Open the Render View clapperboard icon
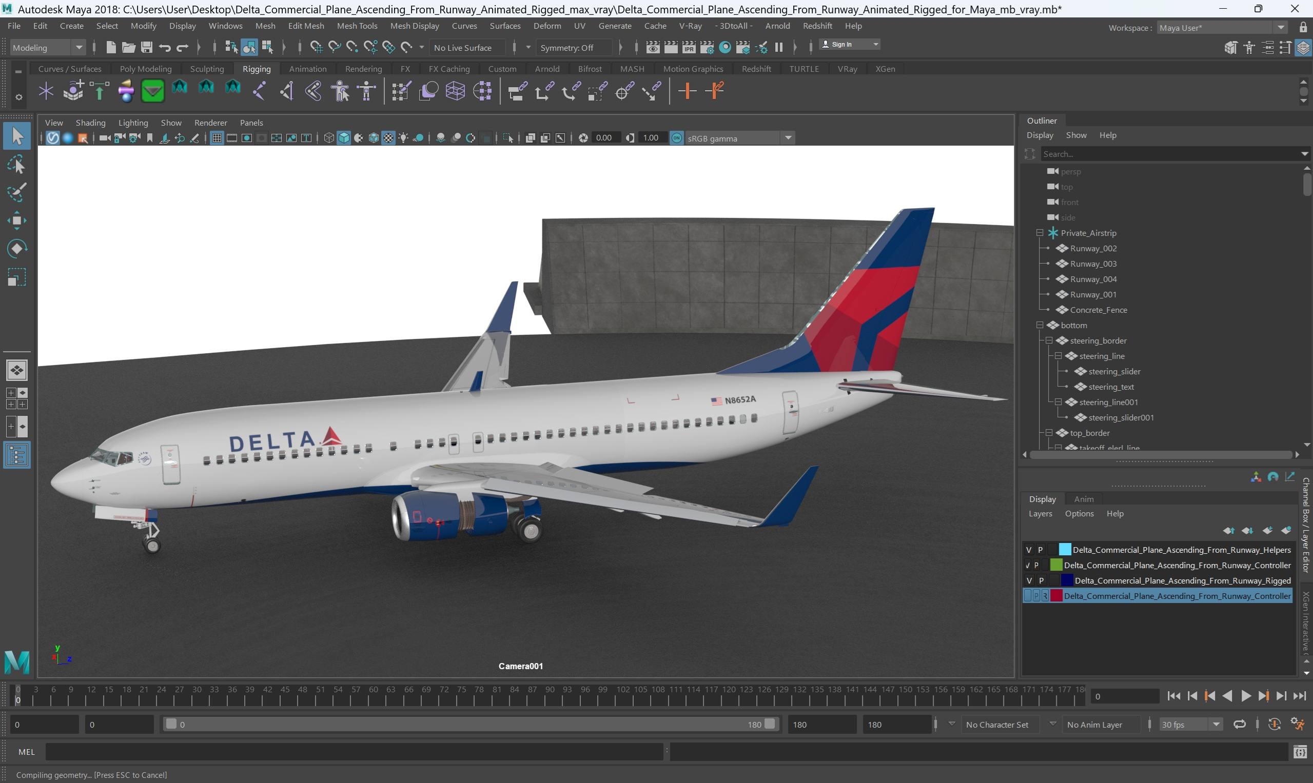Screen dimensions: 1313x783 [653, 48]
